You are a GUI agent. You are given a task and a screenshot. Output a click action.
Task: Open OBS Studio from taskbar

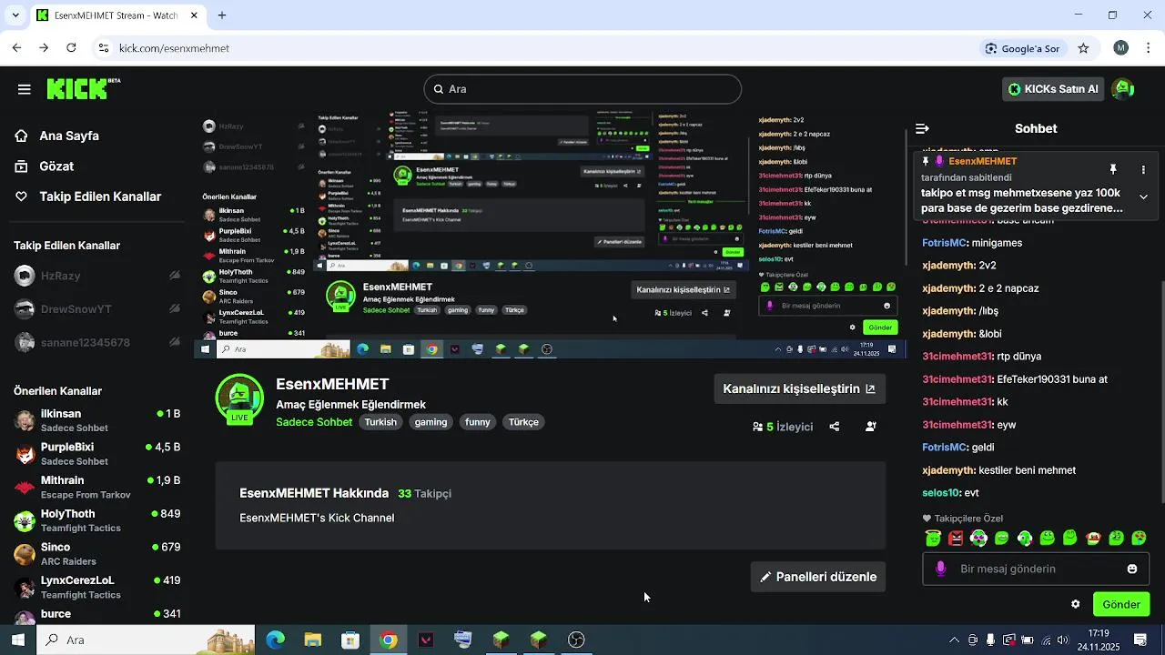[x=576, y=640]
